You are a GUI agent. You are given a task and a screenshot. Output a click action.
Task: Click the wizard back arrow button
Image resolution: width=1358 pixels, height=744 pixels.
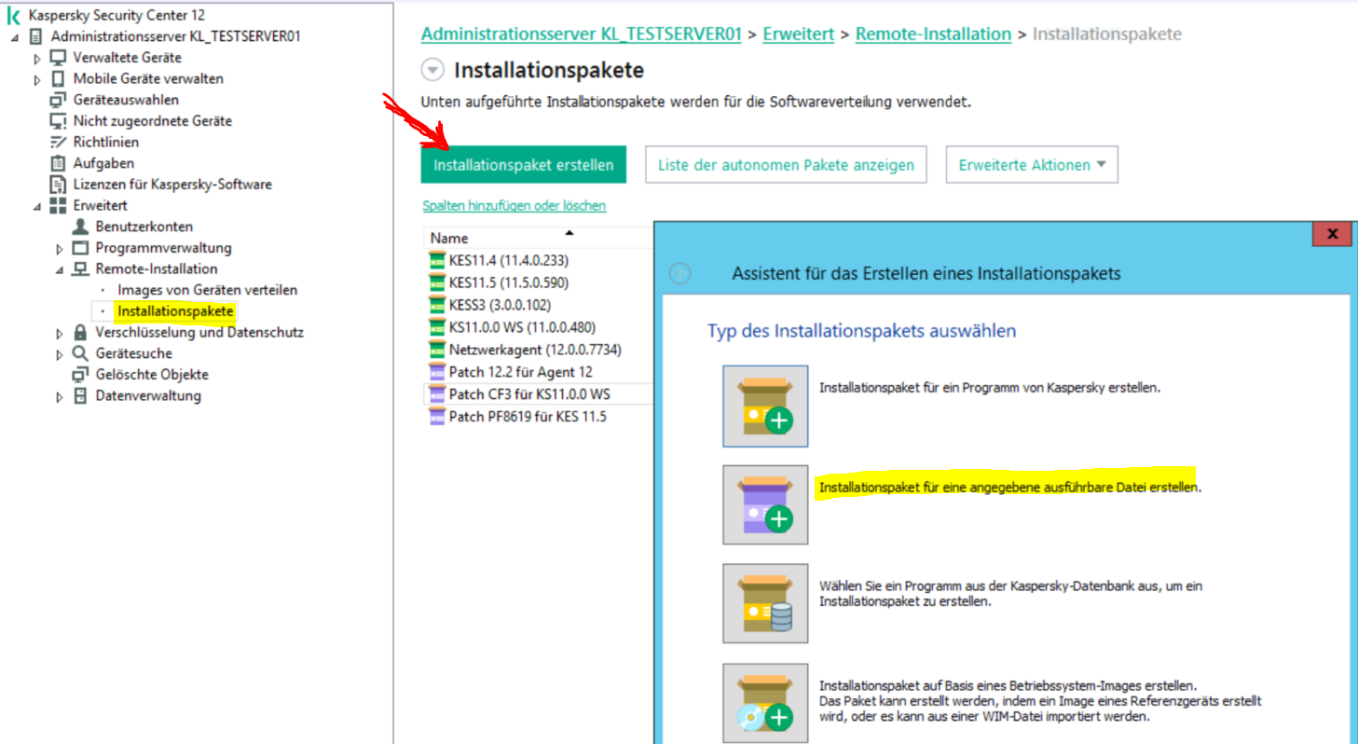point(680,274)
